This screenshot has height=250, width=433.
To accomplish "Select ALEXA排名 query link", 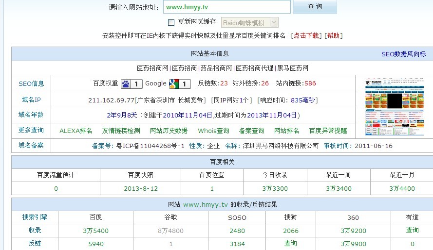I will tap(75, 131).
